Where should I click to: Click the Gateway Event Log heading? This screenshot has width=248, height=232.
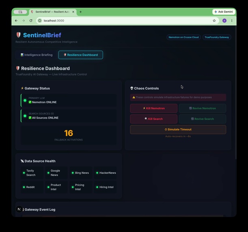40,210
